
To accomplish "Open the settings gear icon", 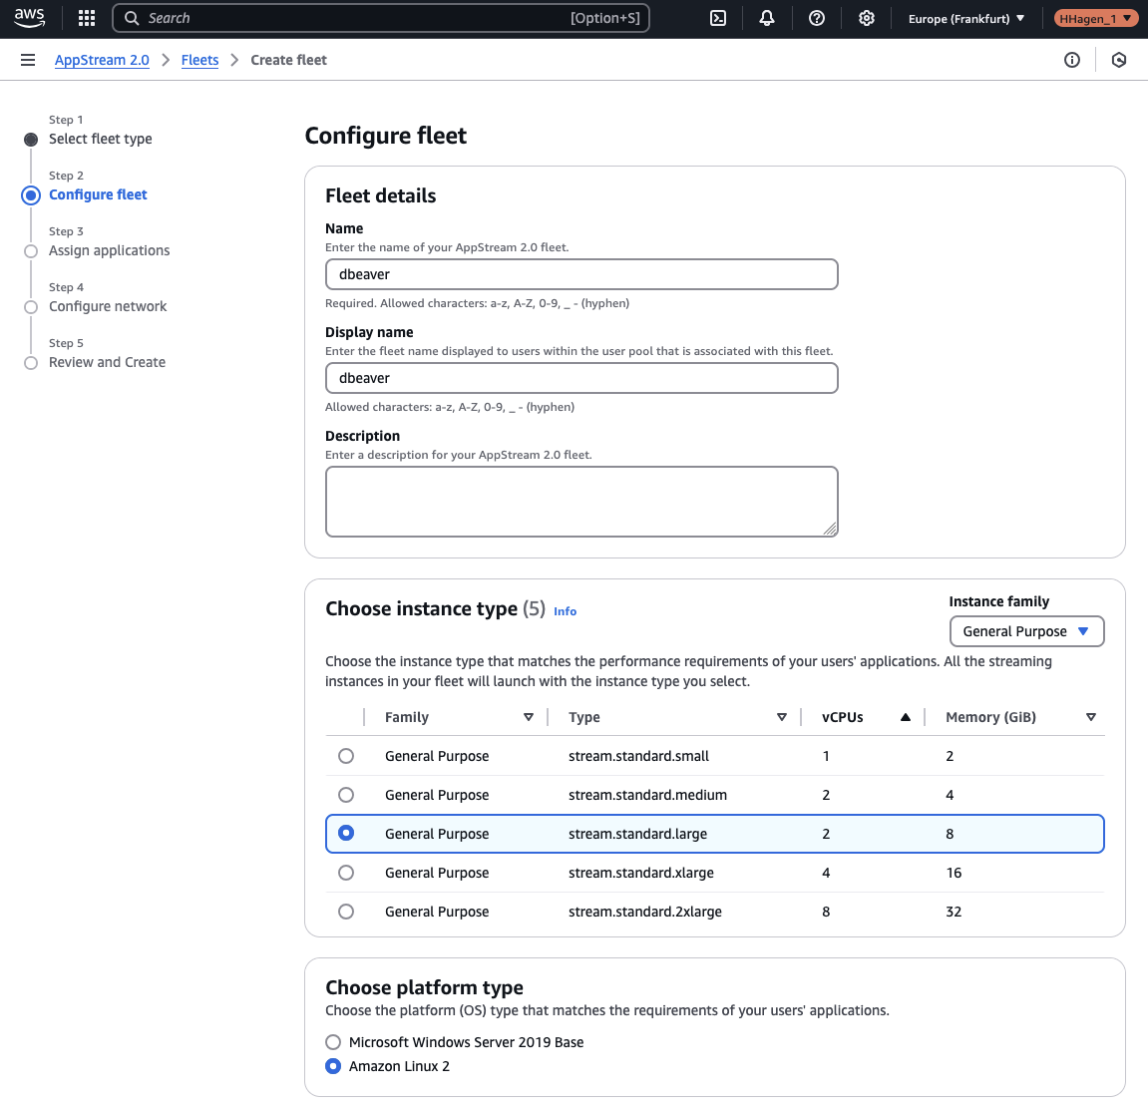I will click(867, 17).
